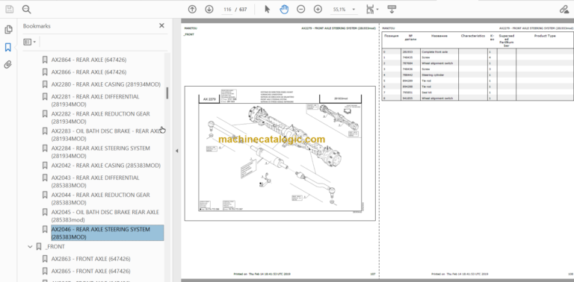
Task: Open the Attachments paperclip panel
Action: 8,65
